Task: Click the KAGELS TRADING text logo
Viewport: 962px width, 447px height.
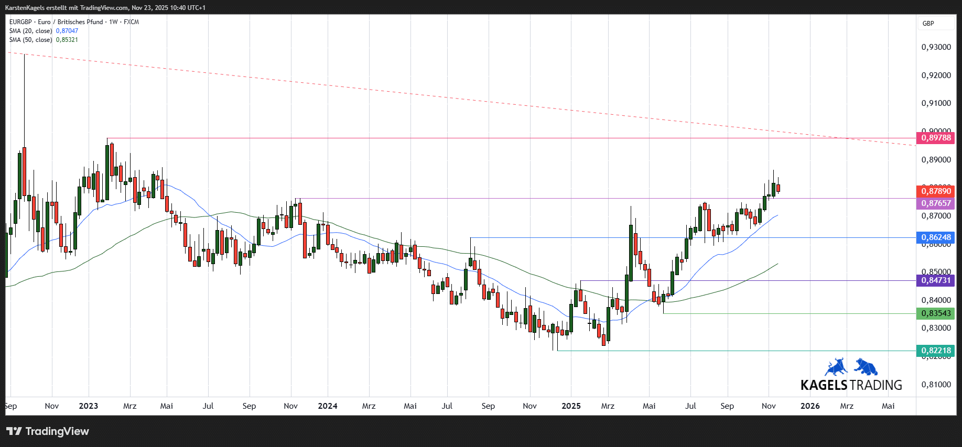Action: (851, 385)
